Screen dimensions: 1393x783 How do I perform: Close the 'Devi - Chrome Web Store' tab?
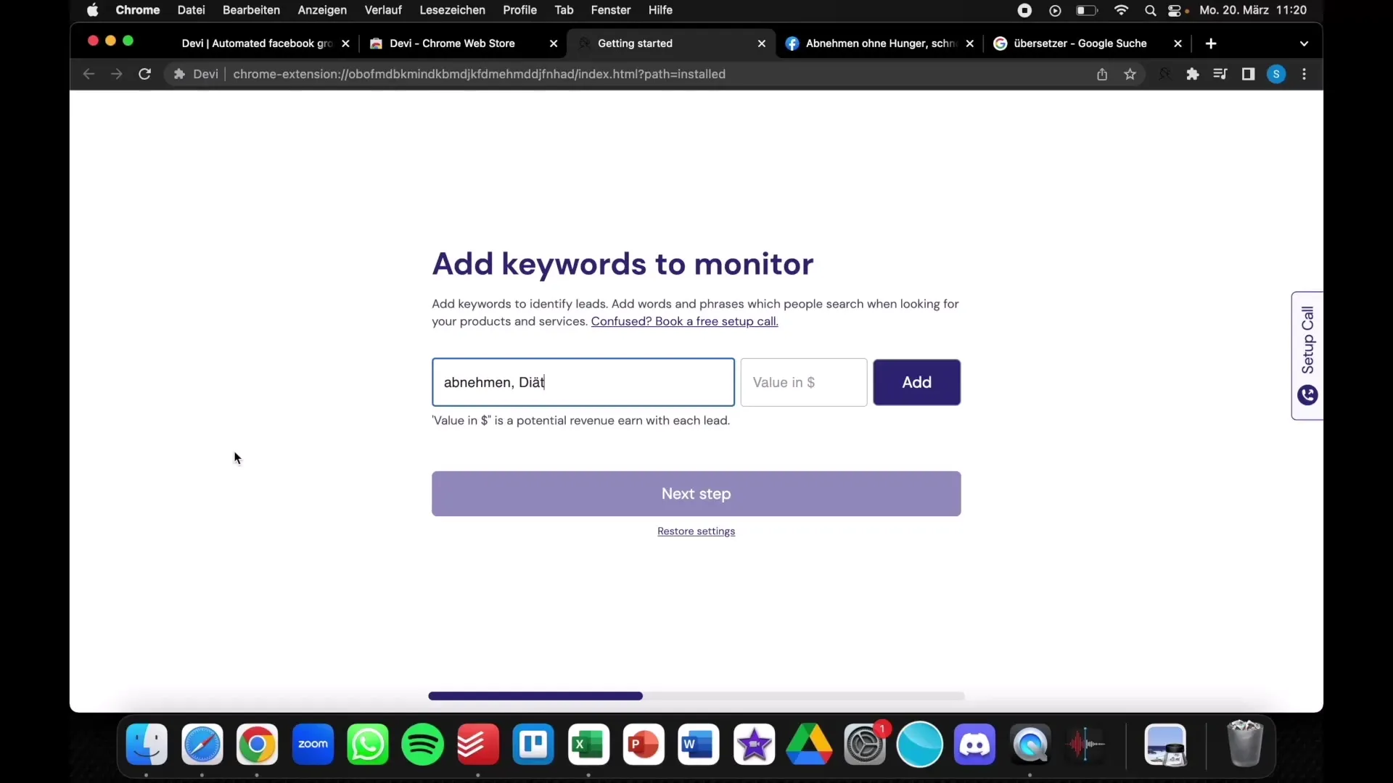554,43
